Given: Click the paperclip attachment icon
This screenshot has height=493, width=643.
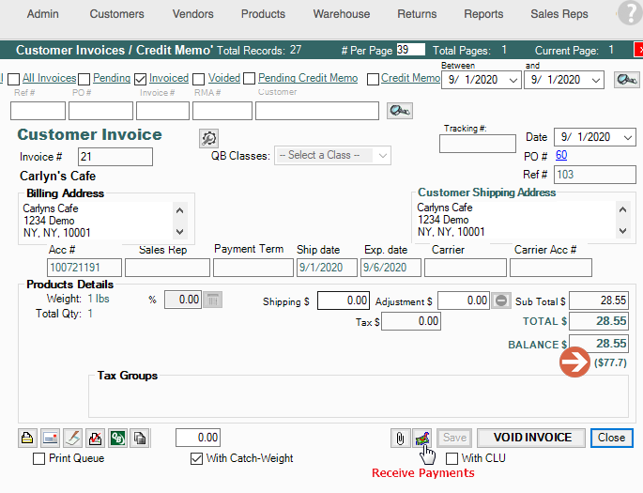Looking at the screenshot, I should click(401, 438).
